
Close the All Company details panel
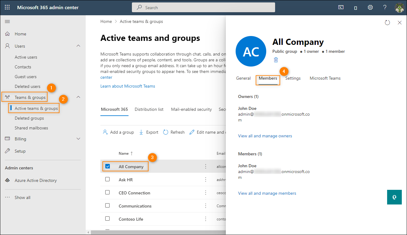pos(400,23)
